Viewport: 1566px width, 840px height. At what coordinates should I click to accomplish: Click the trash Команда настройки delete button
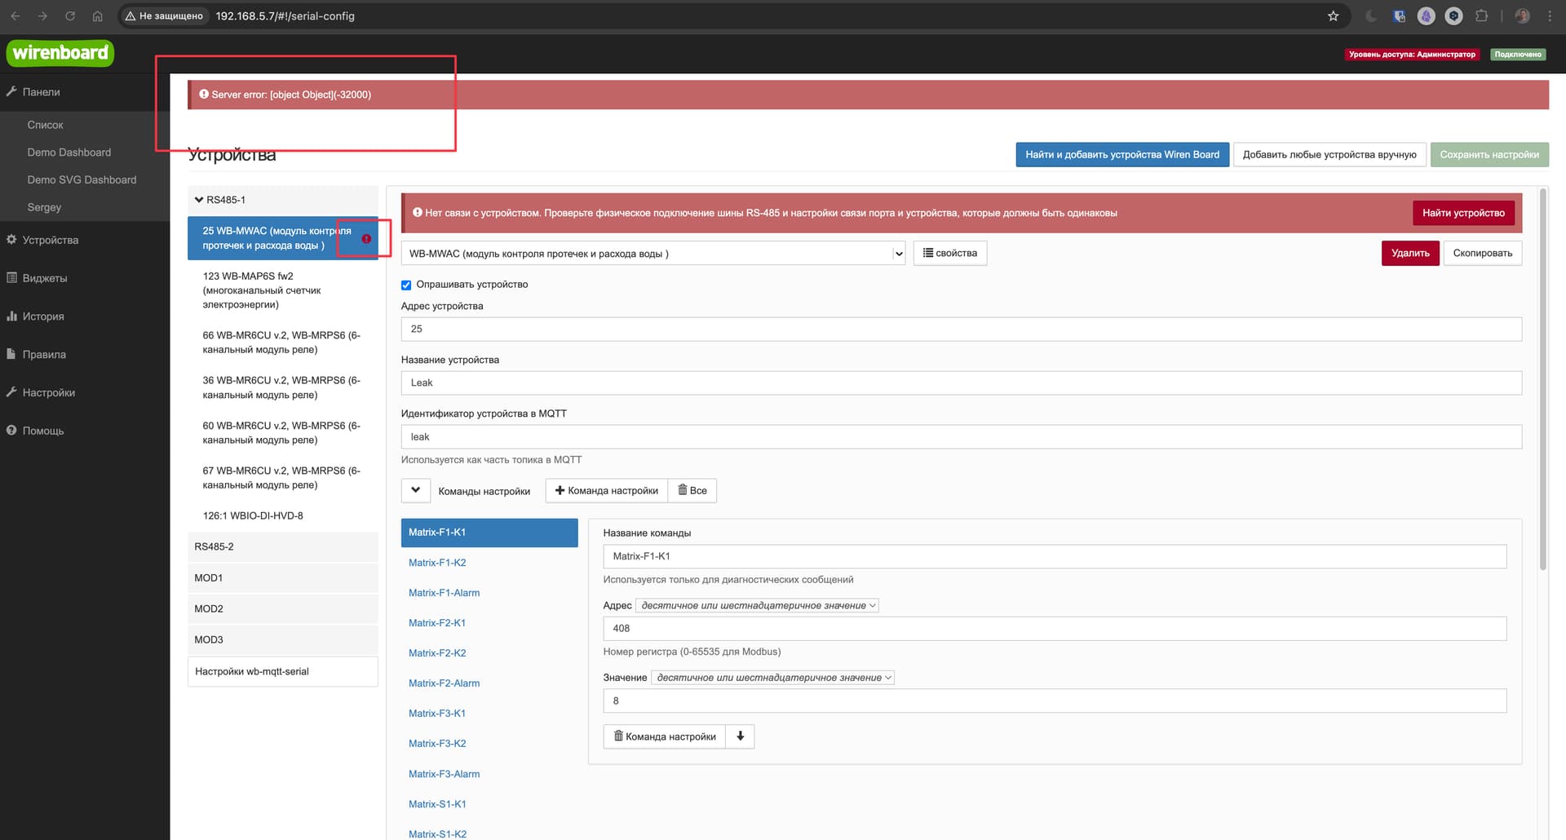tap(665, 736)
